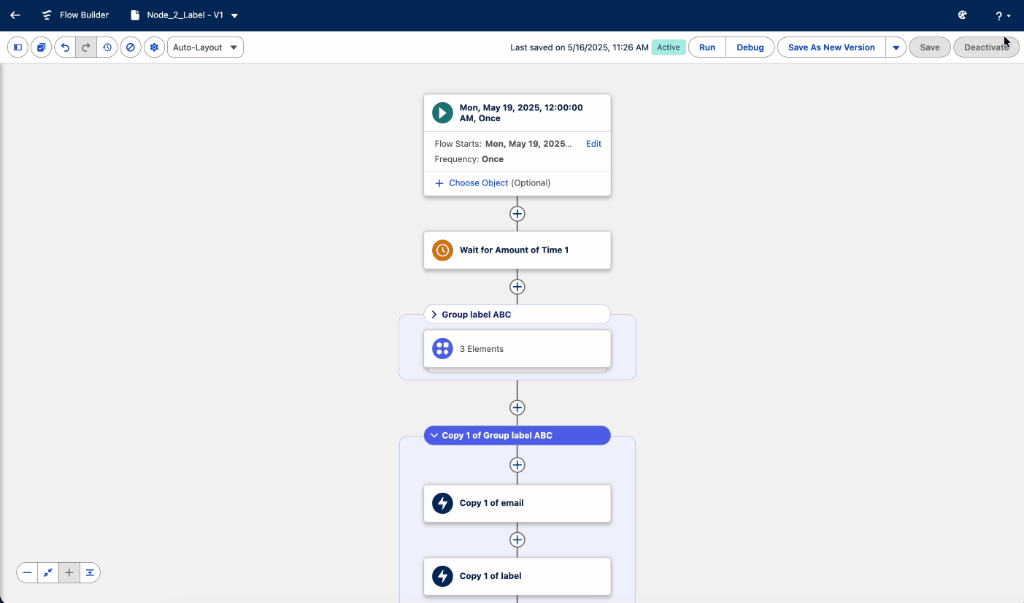Toggle the left toolbox panel

(x=18, y=47)
